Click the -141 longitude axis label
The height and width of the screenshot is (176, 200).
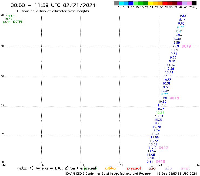pos(119,165)
